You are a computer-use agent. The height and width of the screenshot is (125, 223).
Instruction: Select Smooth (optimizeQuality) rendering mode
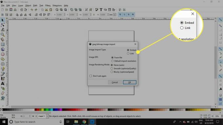(123, 68)
